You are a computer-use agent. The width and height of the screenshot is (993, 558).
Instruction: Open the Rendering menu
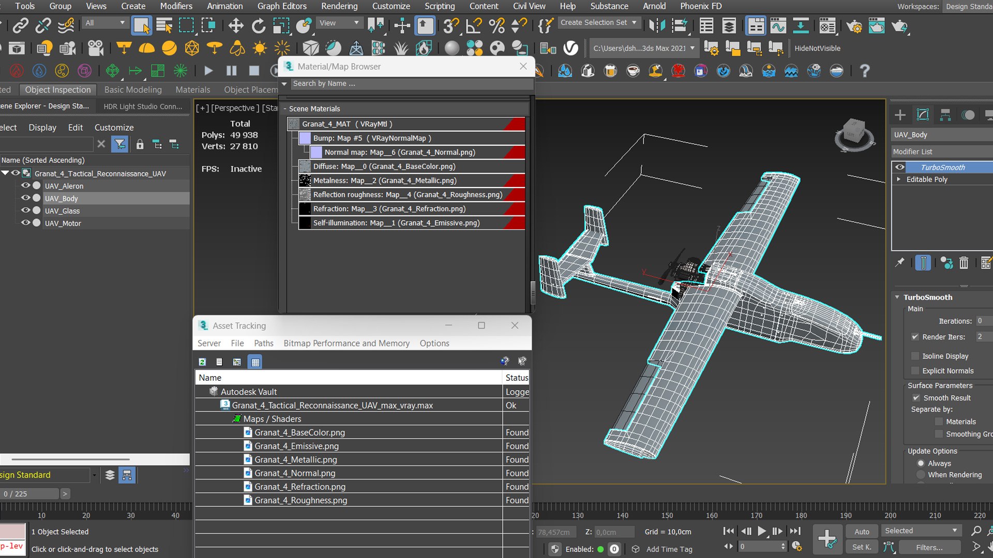(x=339, y=6)
